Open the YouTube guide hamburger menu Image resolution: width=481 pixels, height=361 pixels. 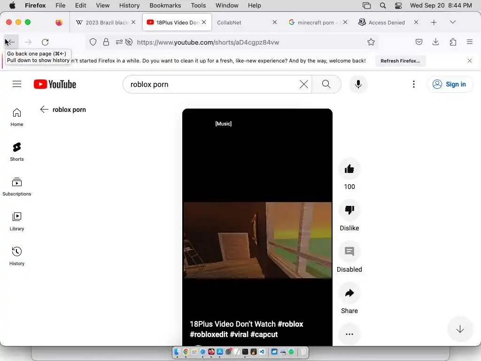17,84
